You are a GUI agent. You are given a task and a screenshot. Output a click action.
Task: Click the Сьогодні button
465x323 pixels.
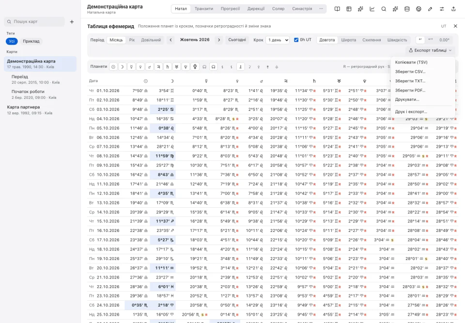[x=237, y=40]
